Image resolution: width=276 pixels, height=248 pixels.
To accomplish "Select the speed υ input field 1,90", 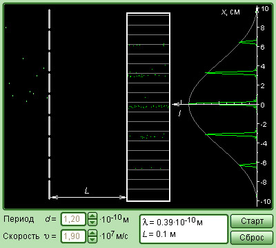I will coord(73,236).
